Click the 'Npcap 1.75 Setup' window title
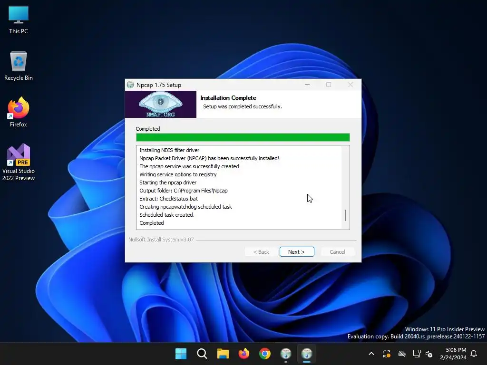This screenshot has height=365, width=487. (x=159, y=85)
